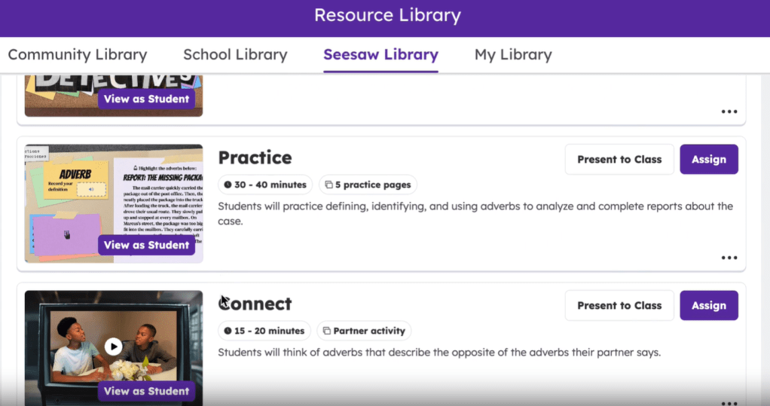View the Detectives activity as student
The image size is (770, 406).
146,99
